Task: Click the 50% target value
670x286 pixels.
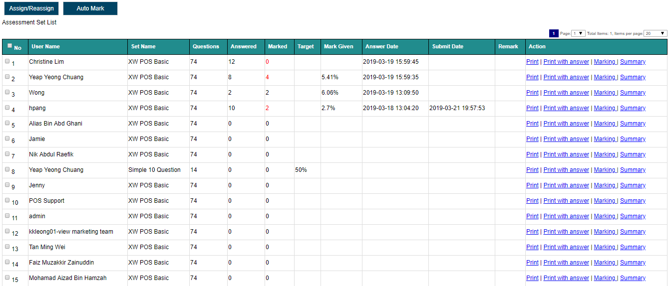Action: [x=301, y=170]
